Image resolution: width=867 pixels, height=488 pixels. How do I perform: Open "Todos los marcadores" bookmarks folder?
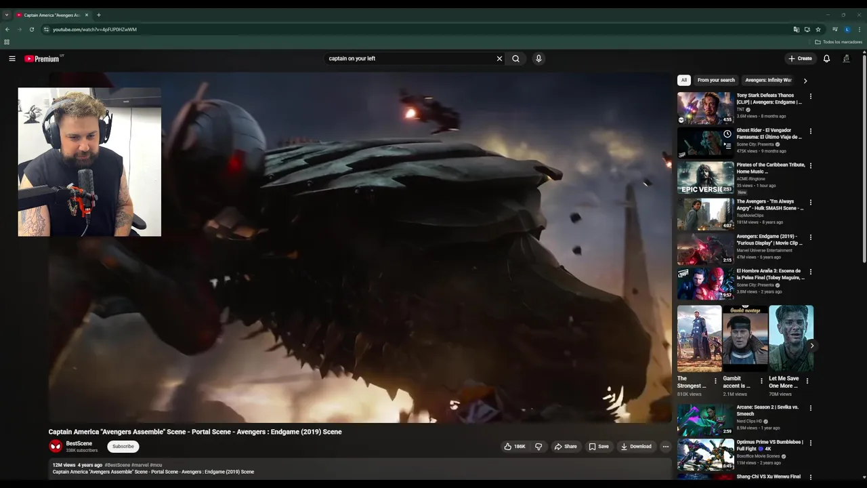tap(839, 42)
